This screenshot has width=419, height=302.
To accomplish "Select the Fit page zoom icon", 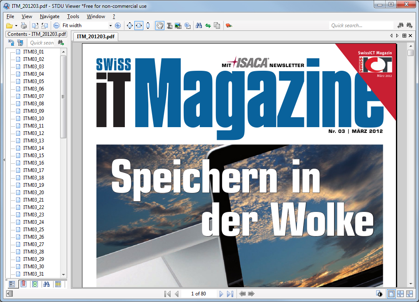I will point(130,26).
